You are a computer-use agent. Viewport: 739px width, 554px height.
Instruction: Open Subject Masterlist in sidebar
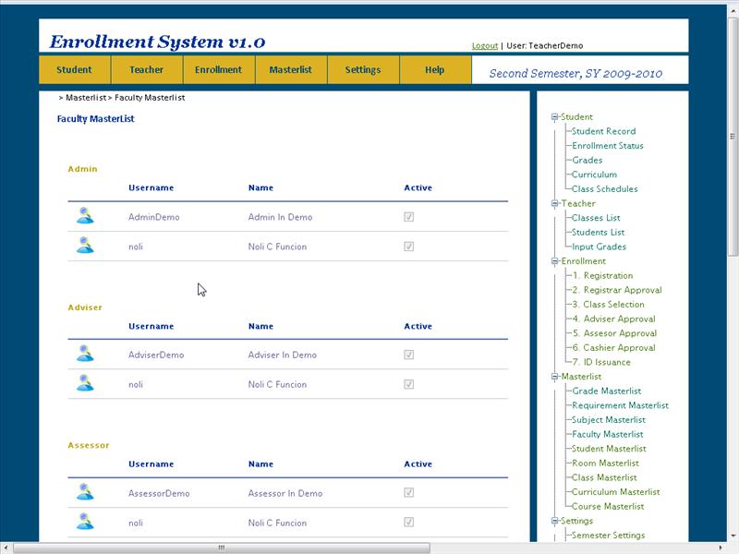609,420
